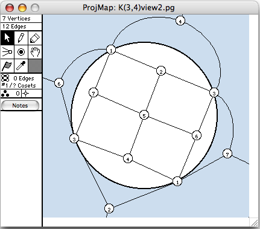Click the checkered 0 Edges icon
Image resolution: width=260 pixels, height=229 pixels.
(x=5, y=78)
